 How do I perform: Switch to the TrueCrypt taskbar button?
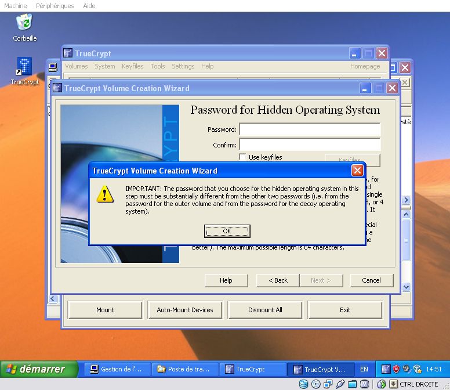pyautogui.click(x=253, y=369)
